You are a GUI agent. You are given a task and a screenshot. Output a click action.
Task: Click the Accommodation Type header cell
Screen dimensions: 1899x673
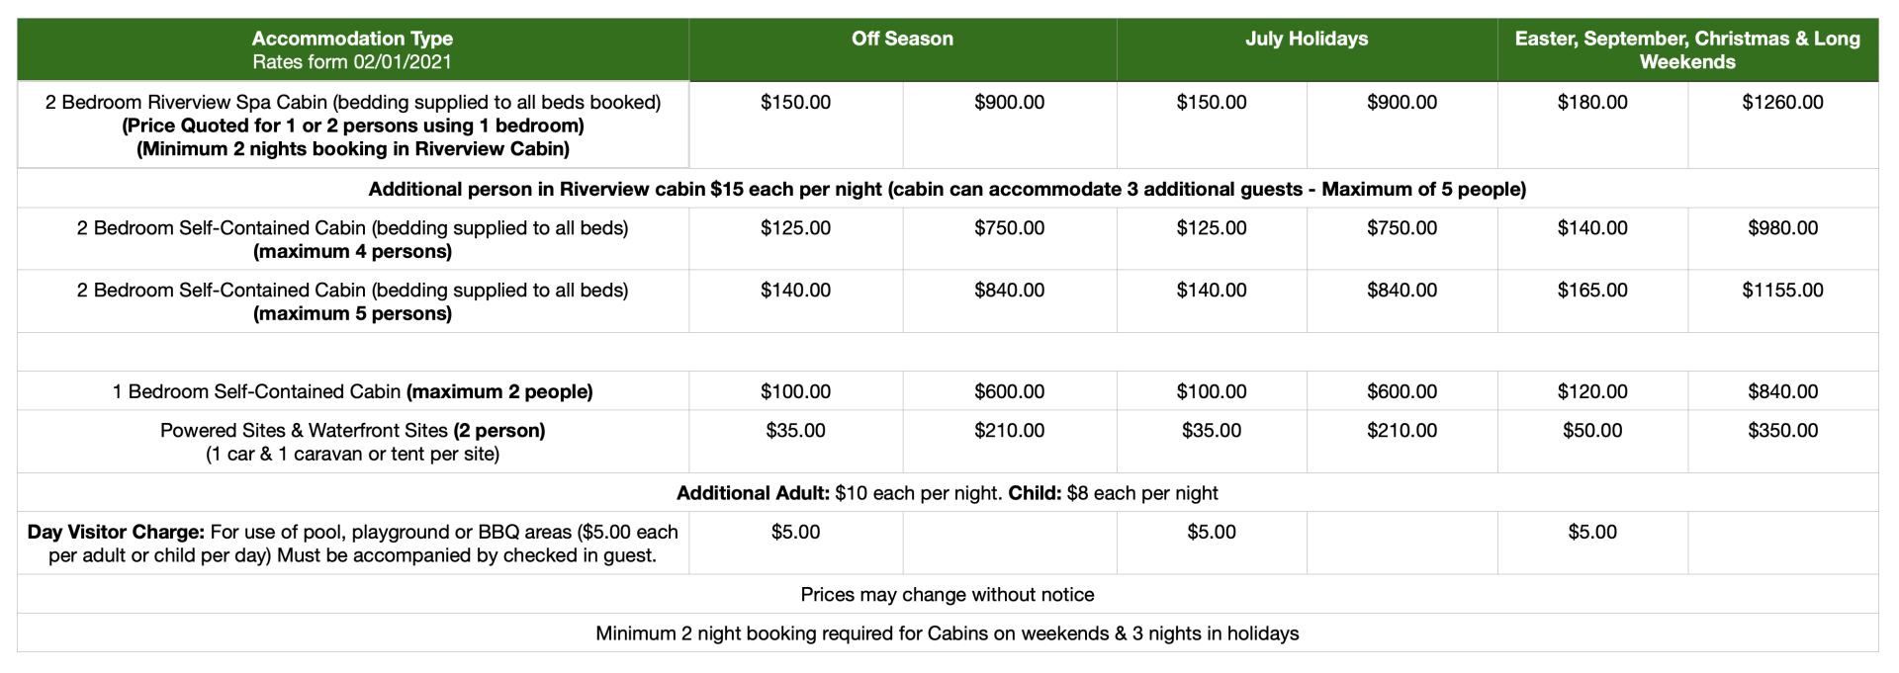352,49
